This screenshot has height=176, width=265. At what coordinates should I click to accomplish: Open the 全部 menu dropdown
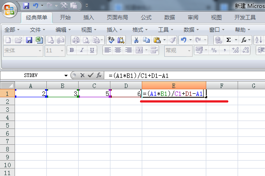(x=12, y=30)
